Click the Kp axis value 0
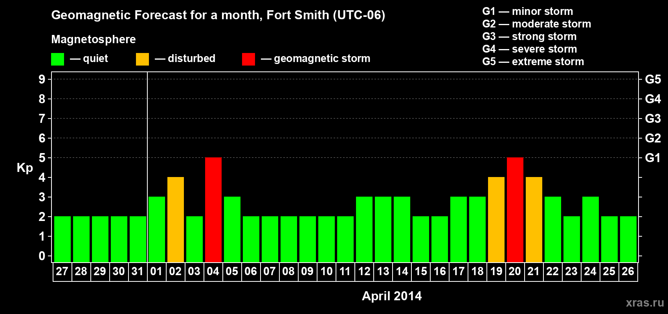The width and height of the screenshot is (668, 314). coord(42,256)
